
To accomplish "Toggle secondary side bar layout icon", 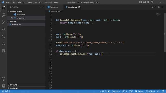I will 148,2.
